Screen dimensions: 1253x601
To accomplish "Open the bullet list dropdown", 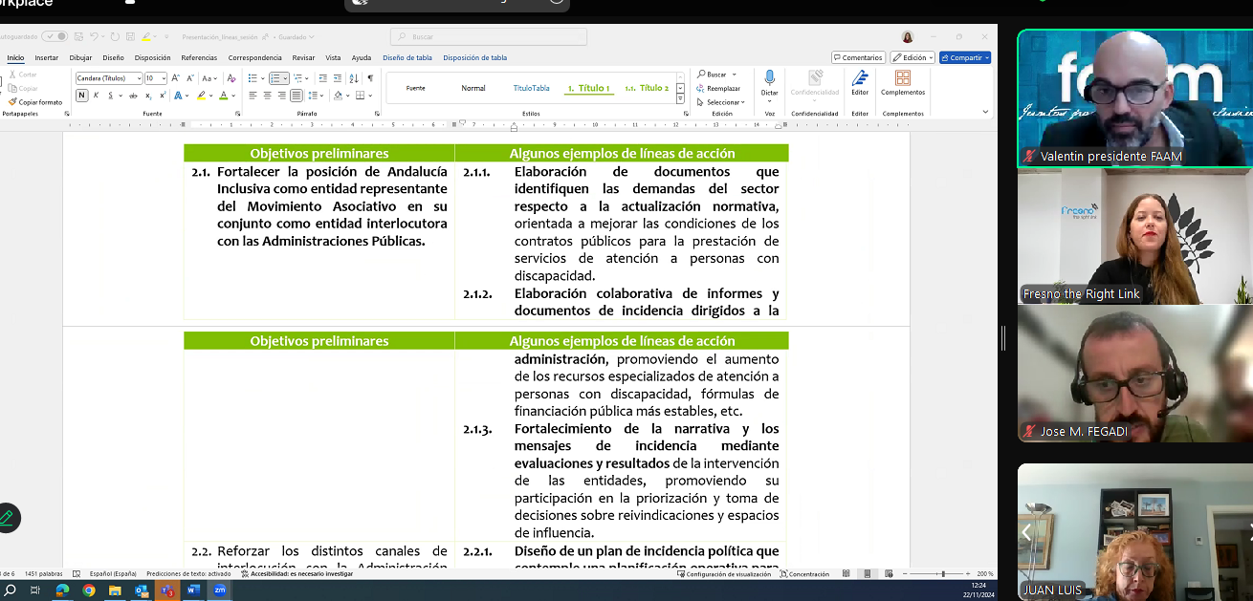I will tap(262, 78).
